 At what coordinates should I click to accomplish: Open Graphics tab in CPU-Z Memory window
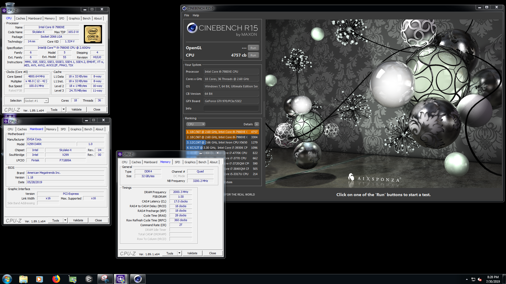190,162
